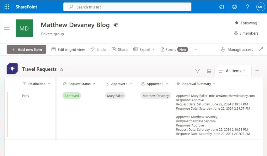
Task: Click Manage access
Action: click(x=237, y=49)
